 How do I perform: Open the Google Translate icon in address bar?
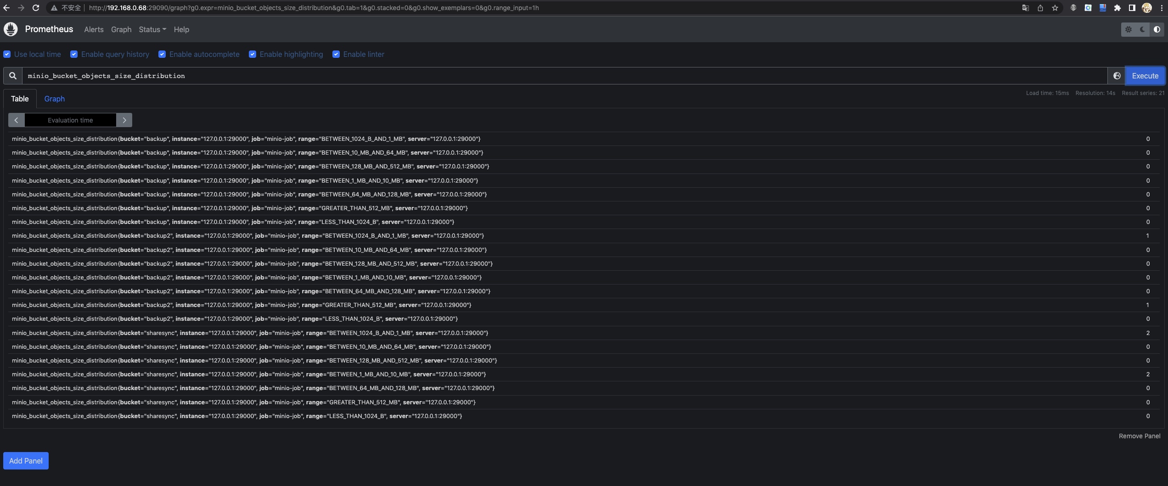(1025, 8)
